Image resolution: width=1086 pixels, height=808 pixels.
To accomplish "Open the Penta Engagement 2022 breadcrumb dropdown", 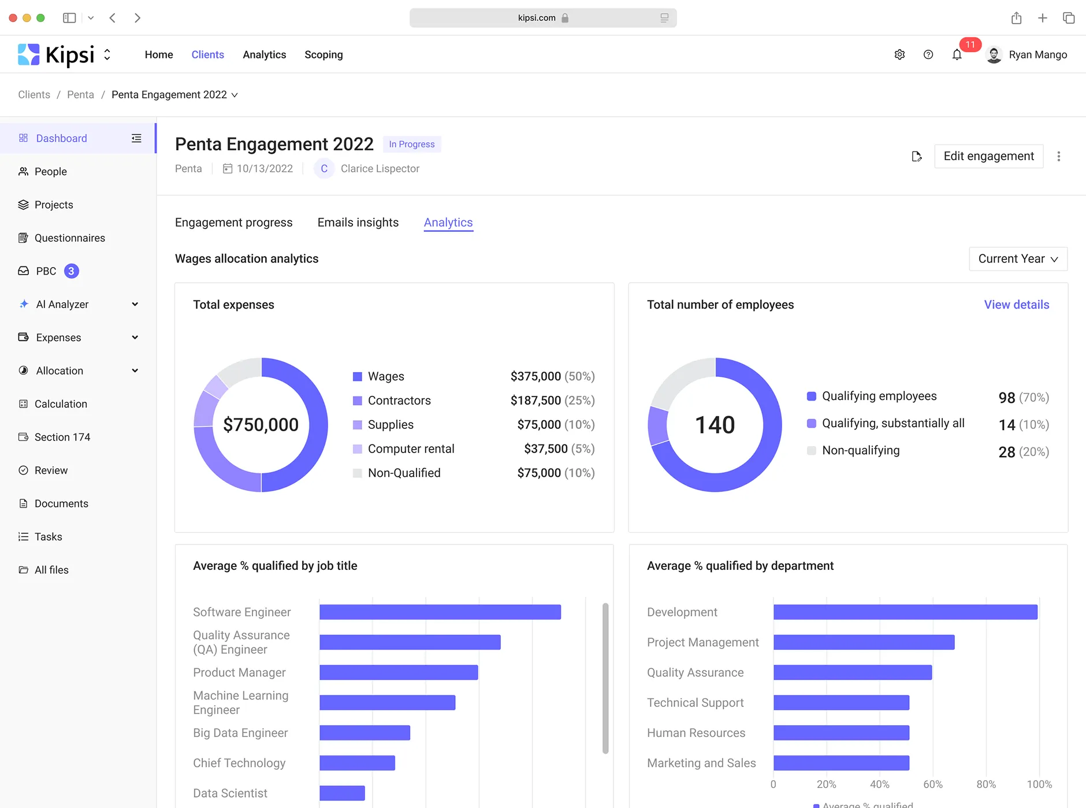I will 235,95.
